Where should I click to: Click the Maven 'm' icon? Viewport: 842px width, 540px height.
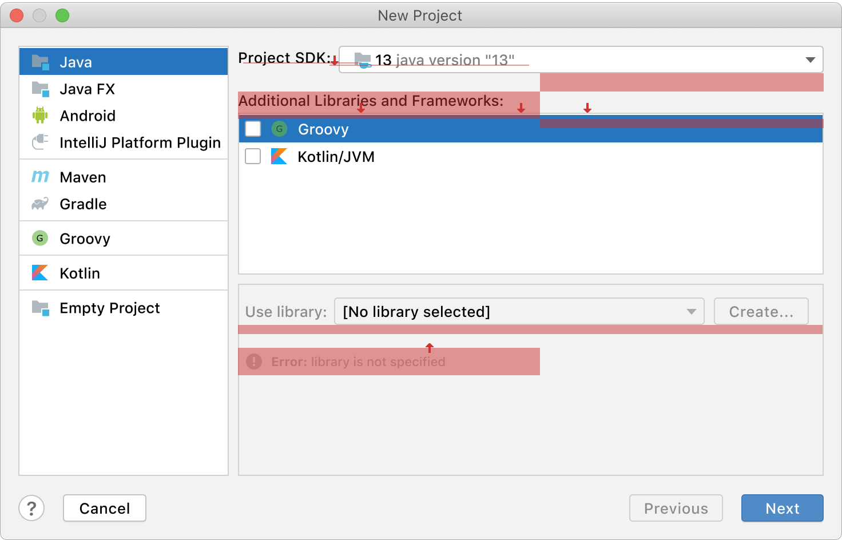[40, 177]
